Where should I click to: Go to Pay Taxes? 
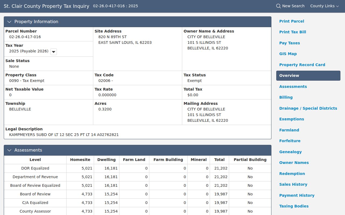click(x=289, y=43)
